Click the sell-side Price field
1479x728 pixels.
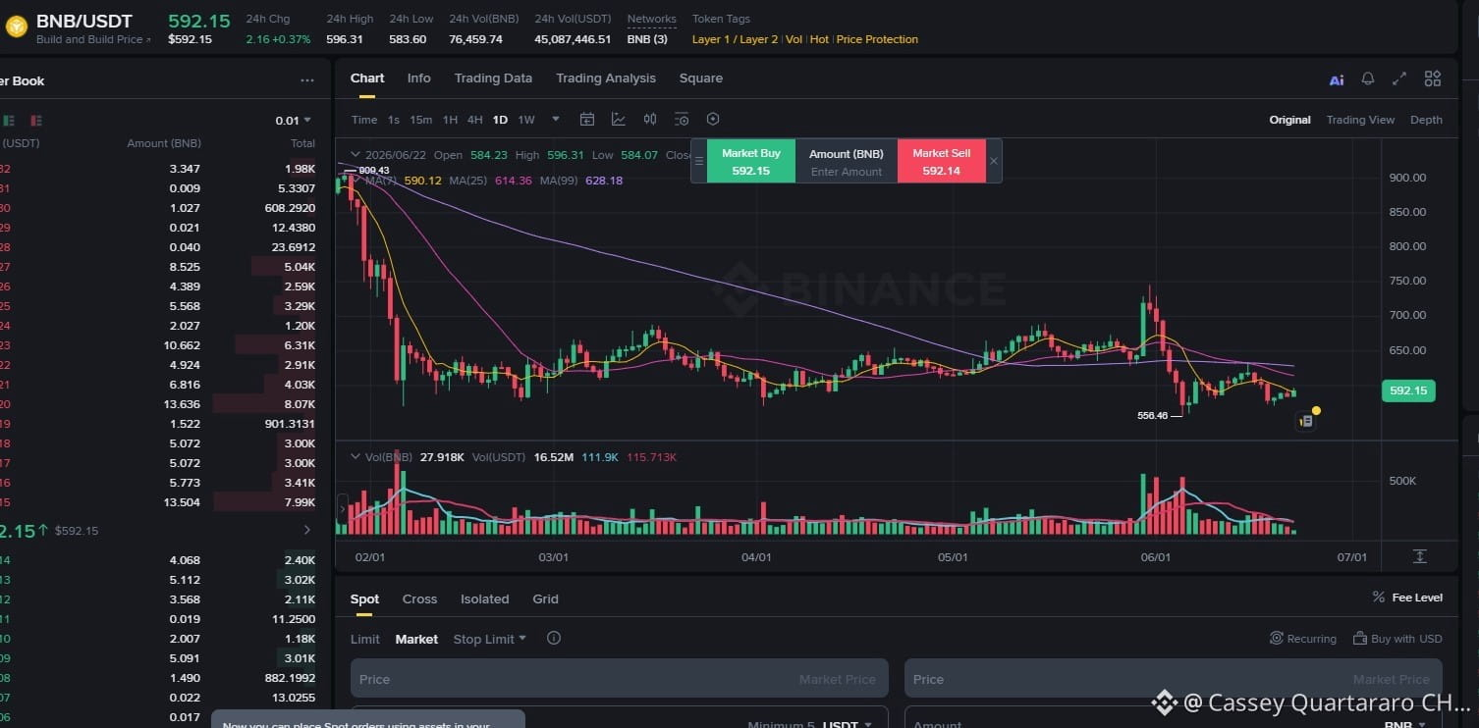coord(1174,678)
